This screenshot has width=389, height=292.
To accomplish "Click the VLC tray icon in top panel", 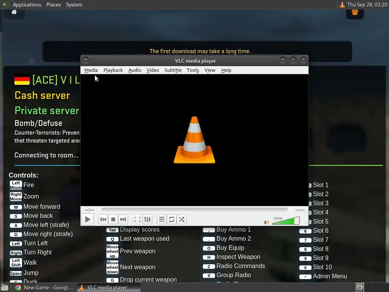I will pyautogui.click(x=342, y=5).
